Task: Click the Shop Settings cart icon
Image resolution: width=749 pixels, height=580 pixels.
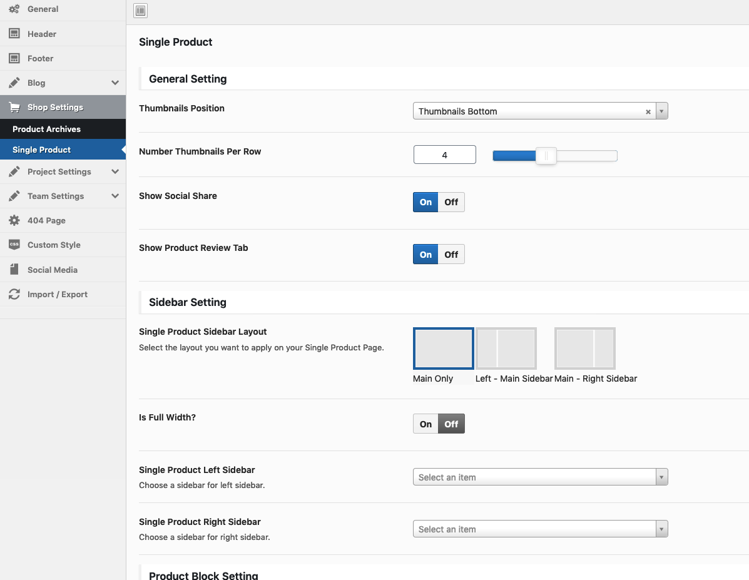Action: pyautogui.click(x=14, y=108)
